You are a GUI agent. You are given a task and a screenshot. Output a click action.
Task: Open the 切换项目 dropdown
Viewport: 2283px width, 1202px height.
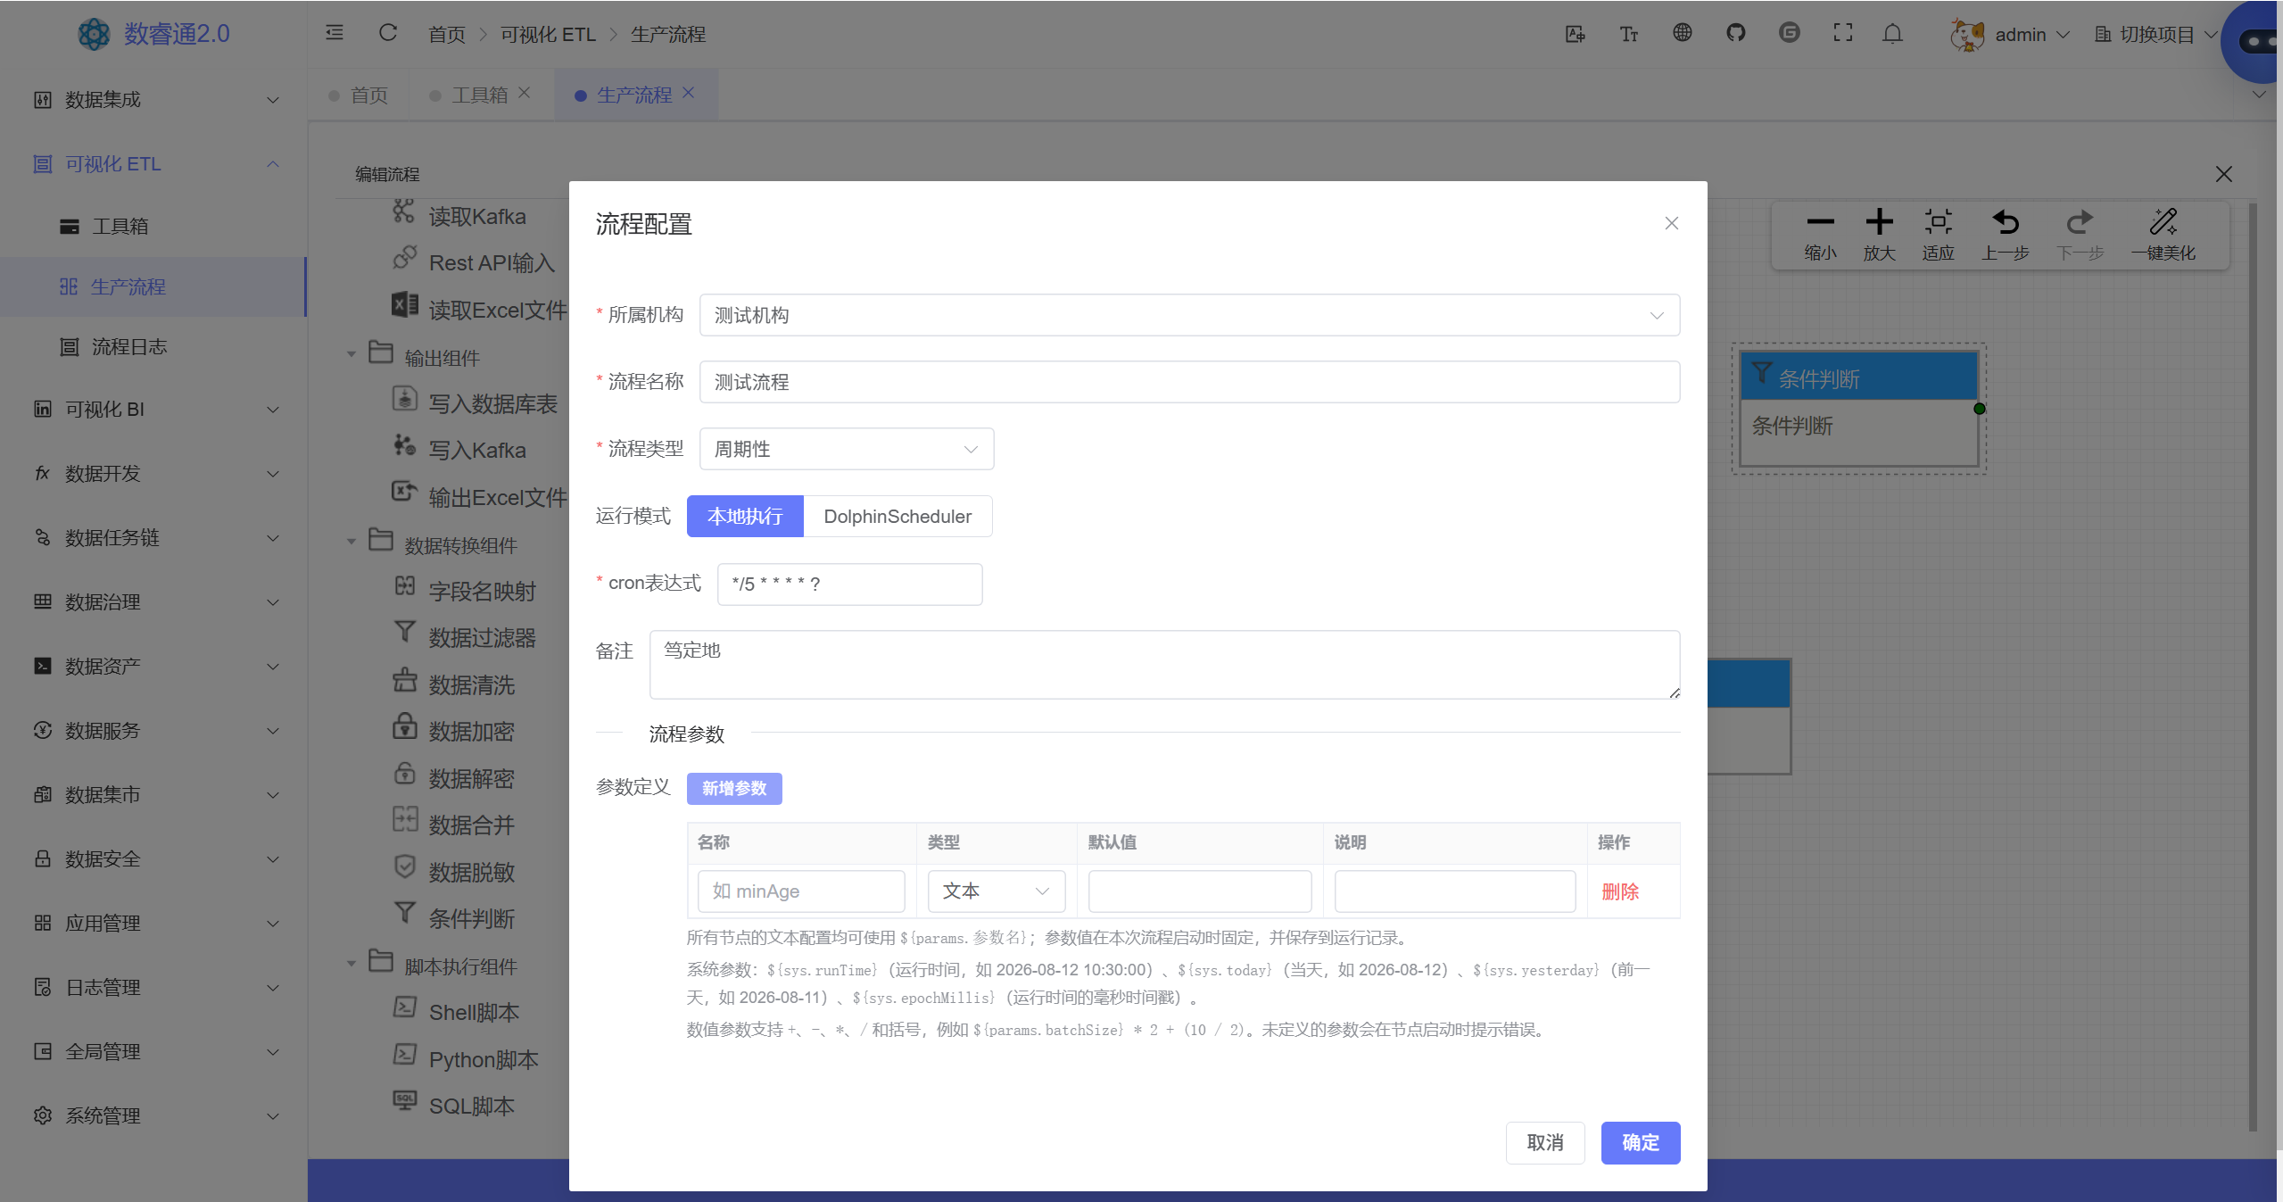tap(2155, 35)
